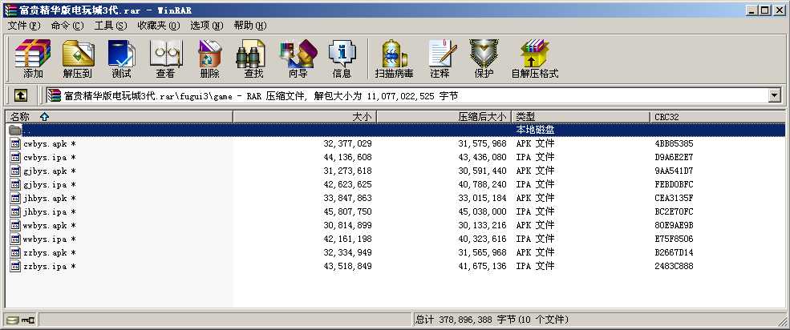Viewport: 790px width, 330px height.
Task: Click 本地磁盘 in the parent folder row
Action: pos(535,130)
